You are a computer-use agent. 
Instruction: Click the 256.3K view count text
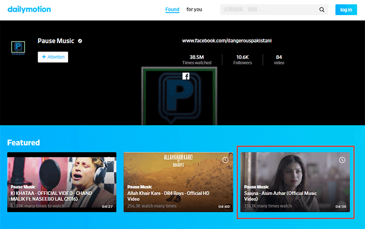[152, 206]
